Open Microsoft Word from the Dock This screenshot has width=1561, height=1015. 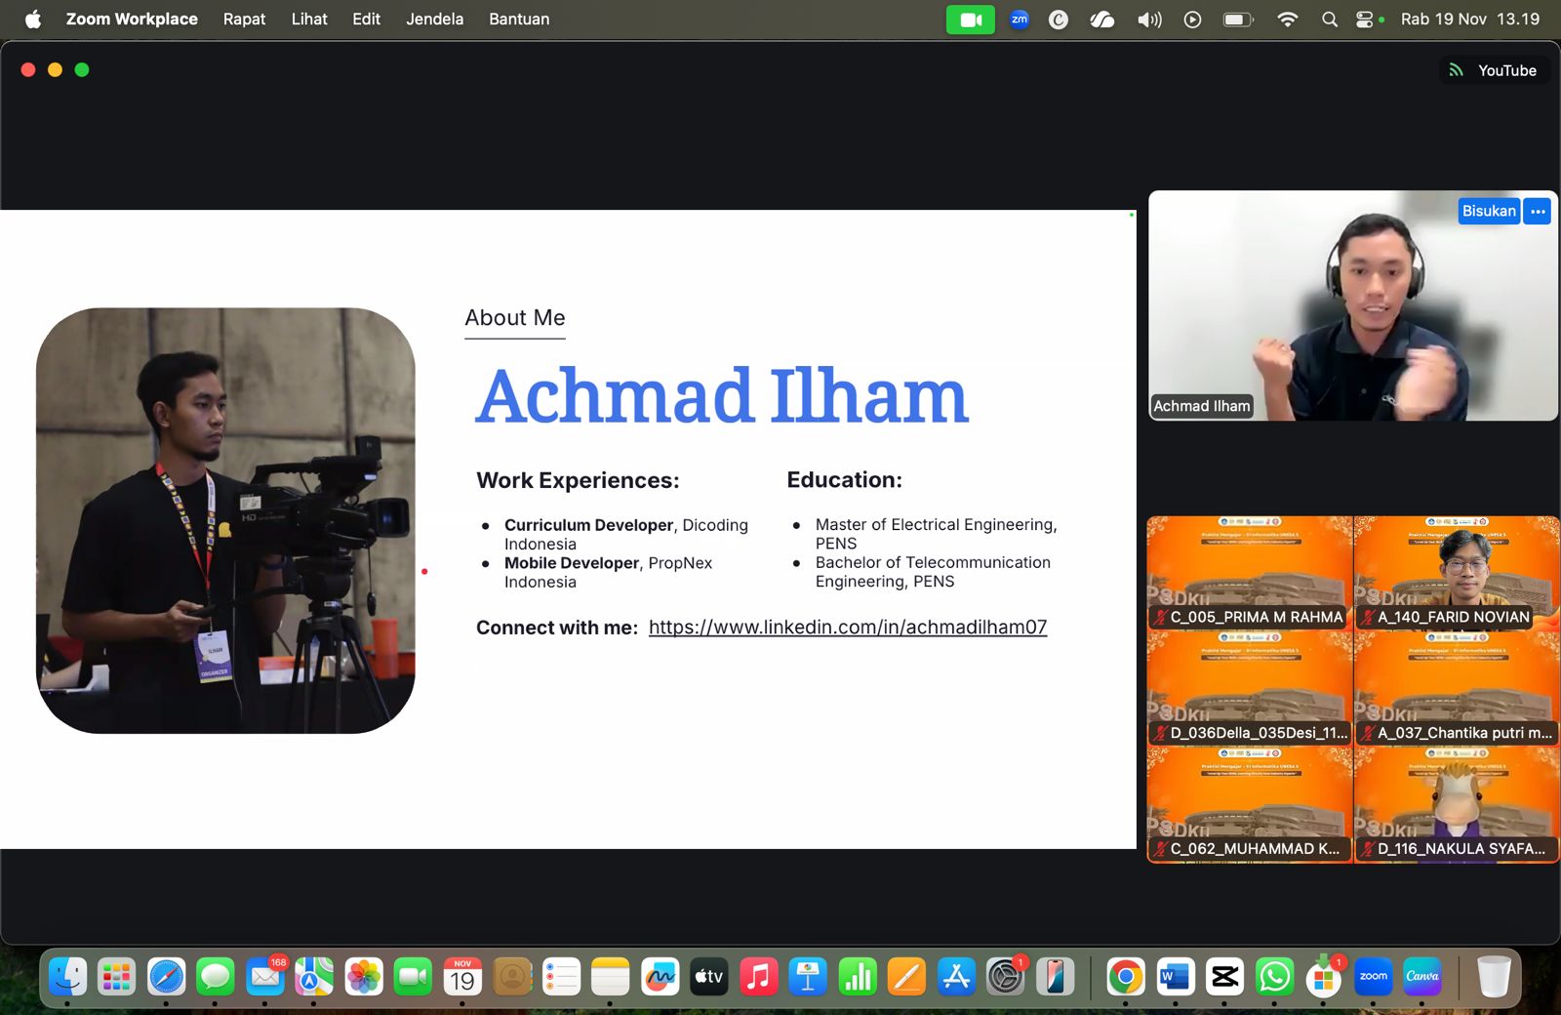[1175, 977]
